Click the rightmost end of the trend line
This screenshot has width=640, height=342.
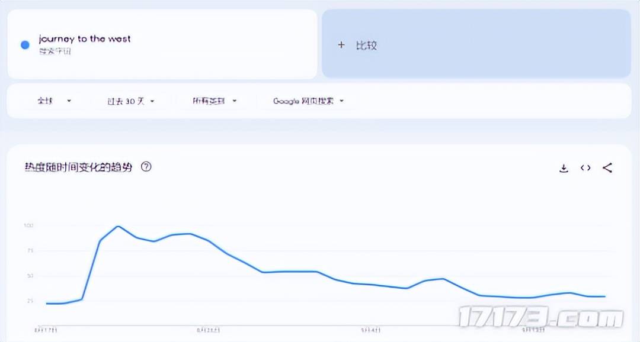[x=604, y=296]
